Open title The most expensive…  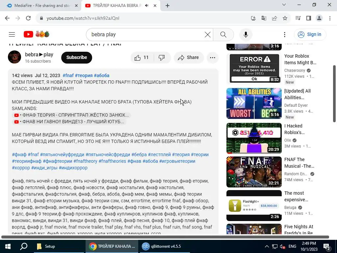pos(296,196)
